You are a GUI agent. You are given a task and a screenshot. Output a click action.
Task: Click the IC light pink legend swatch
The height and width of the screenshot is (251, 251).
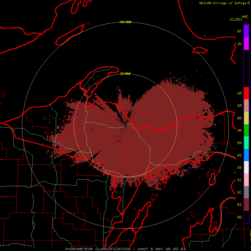point(246,180)
